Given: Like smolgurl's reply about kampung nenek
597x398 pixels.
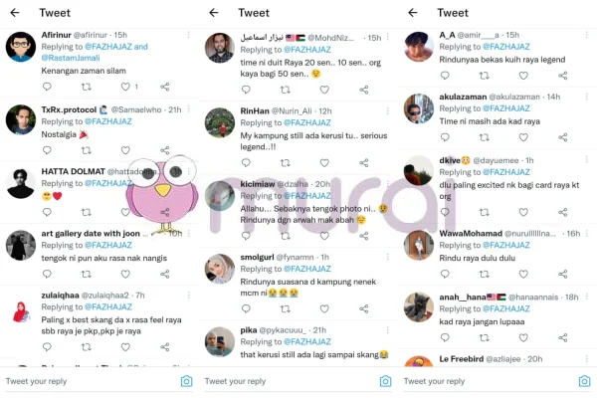Looking at the screenshot, I should tap(324, 308).
